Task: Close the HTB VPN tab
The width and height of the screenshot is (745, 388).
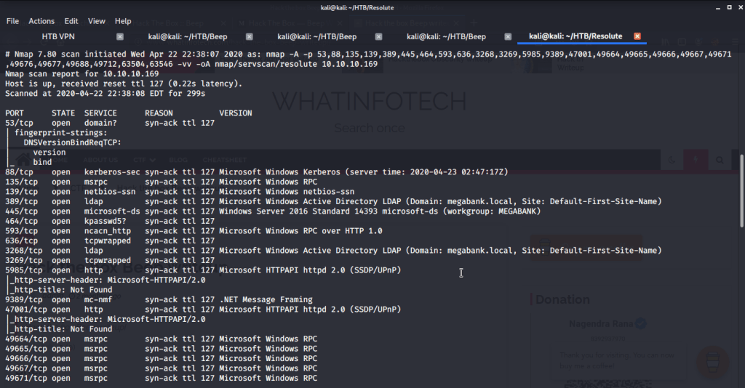Action: 120,36
